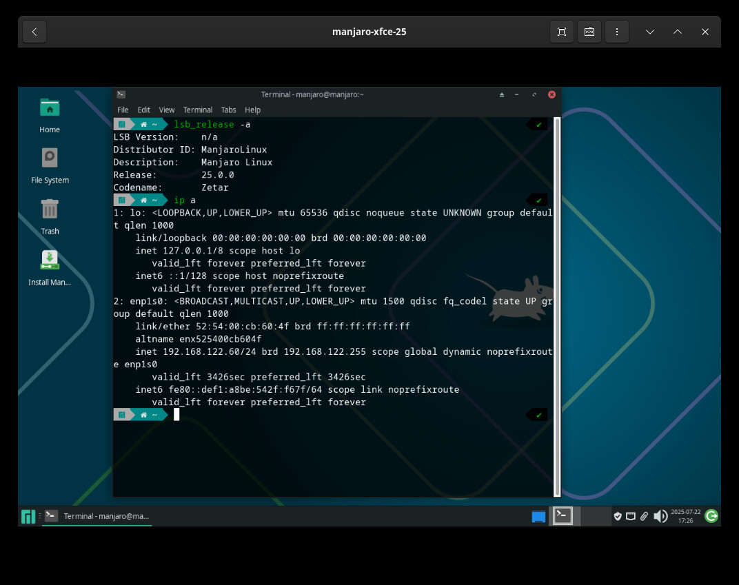Toggle always-on-top pin on the terminal titlebar
The image size is (739, 585).
[501, 94]
